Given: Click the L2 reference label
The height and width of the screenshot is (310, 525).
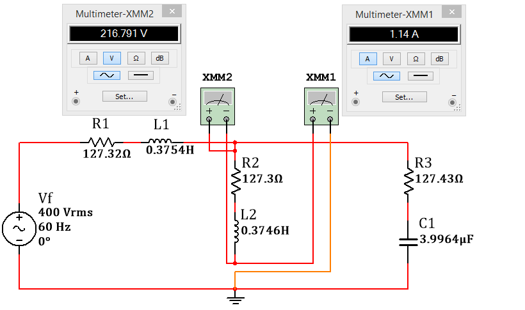Looking at the screenshot, I should 248,215.
